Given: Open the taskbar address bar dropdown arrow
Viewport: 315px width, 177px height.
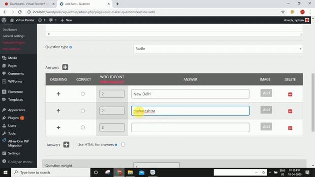Looking at the screenshot, I should click(x=256, y=173).
